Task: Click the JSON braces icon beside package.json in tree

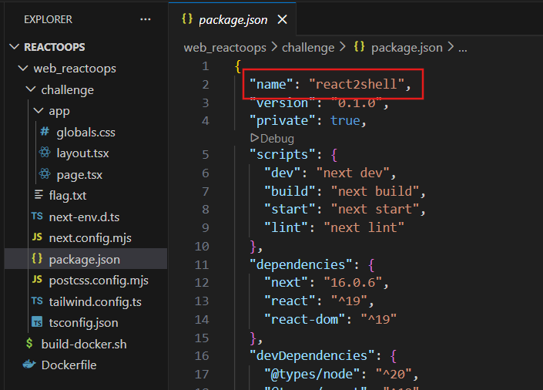Action: pos(37,258)
